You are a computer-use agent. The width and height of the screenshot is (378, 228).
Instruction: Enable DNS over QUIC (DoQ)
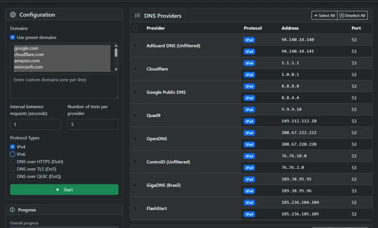click(13, 177)
